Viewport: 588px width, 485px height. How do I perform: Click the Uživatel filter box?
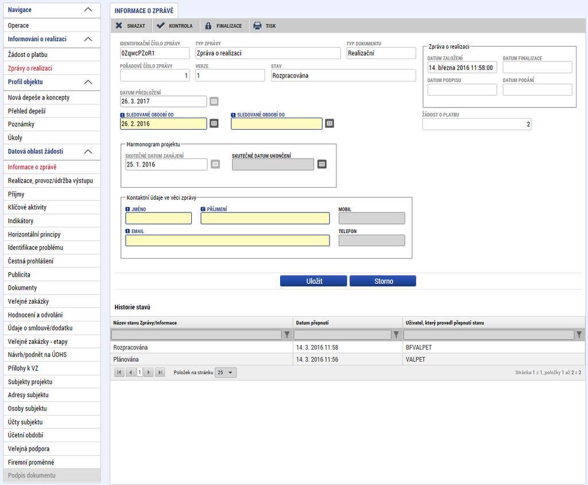pos(489,334)
